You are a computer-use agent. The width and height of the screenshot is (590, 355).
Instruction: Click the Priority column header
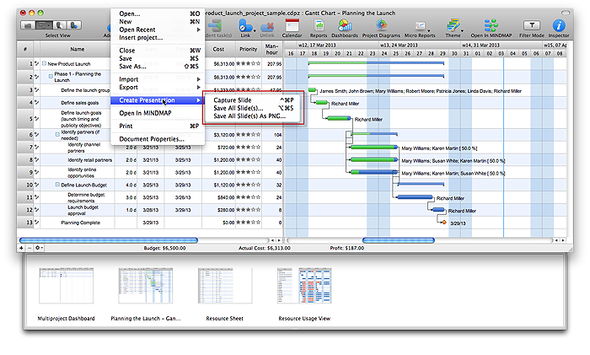click(249, 49)
